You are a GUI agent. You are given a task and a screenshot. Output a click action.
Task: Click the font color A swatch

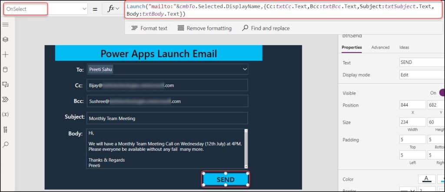coord(427,179)
